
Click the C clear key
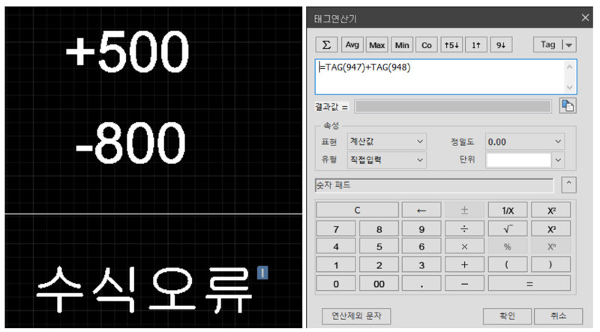pyautogui.click(x=358, y=210)
